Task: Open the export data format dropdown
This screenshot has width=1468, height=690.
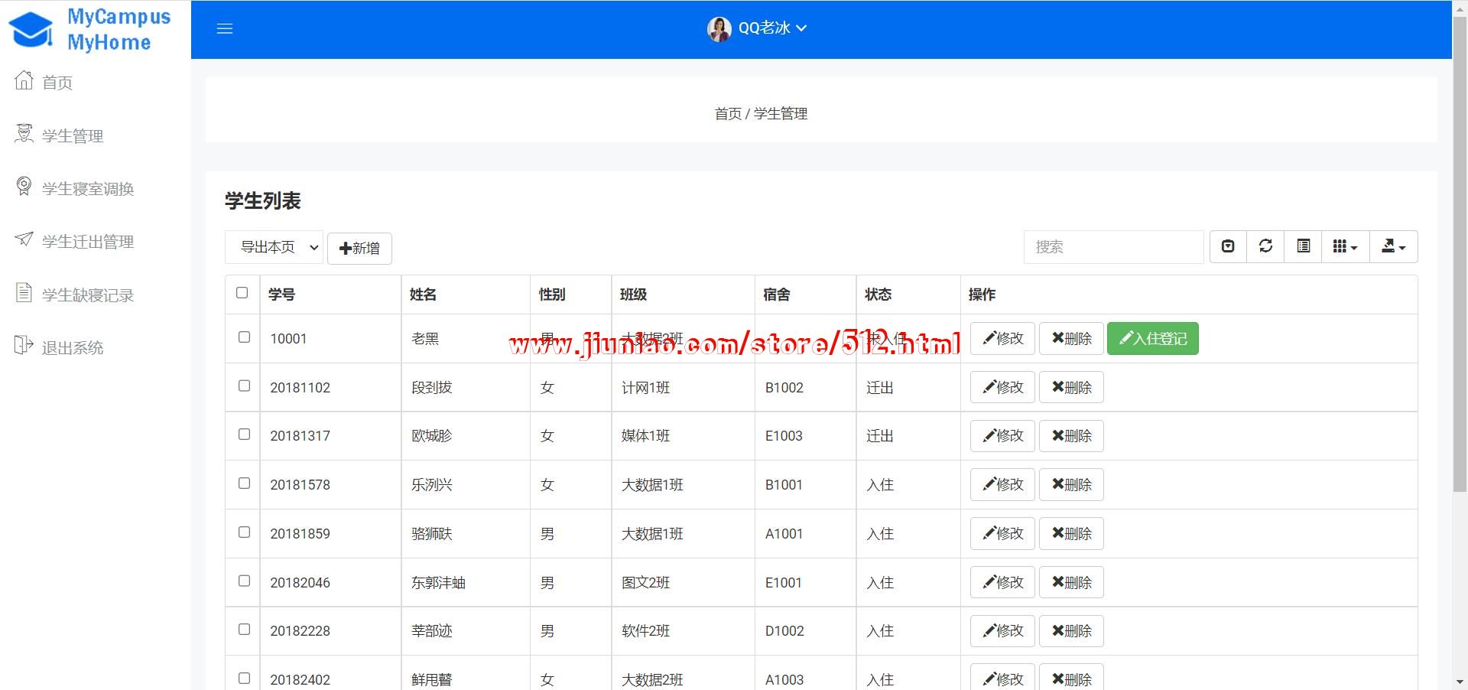Action: [x=1393, y=246]
